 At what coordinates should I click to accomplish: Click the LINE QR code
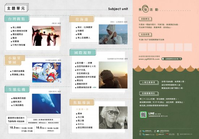point(143,115)
